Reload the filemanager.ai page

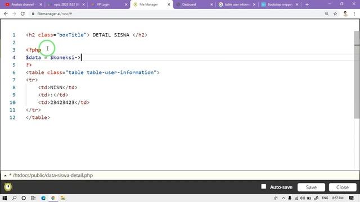[22, 13]
